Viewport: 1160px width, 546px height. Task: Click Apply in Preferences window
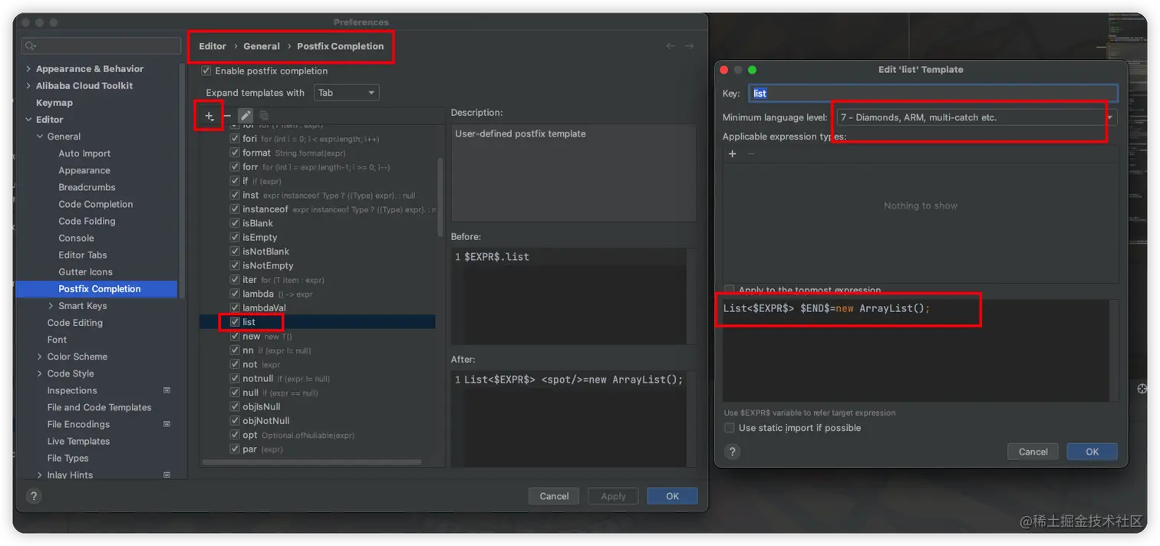click(613, 496)
